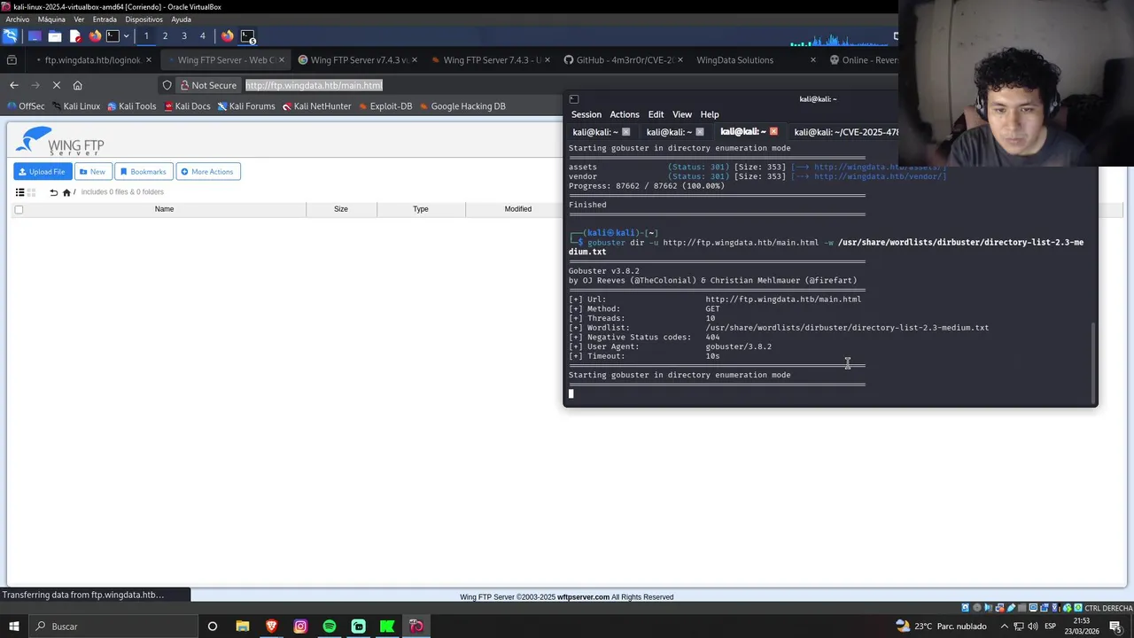This screenshot has height=638, width=1134.
Task: Open the OffSec bookmark
Action: click(26, 106)
